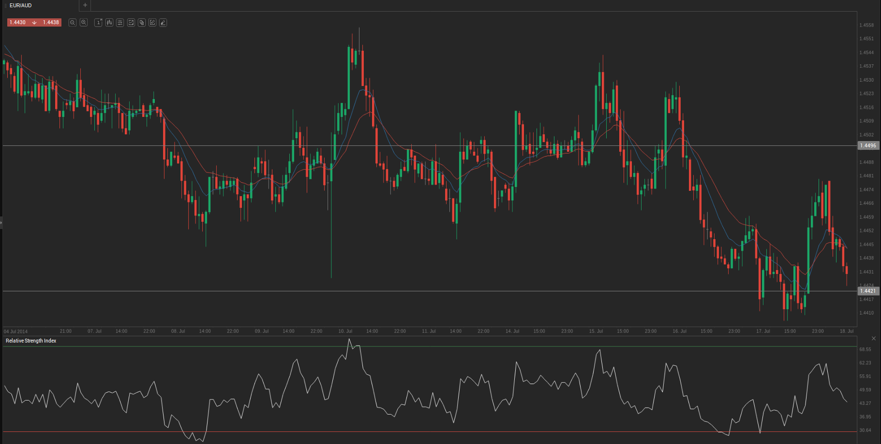Open the chart settings sliders icon
The height and width of the screenshot is (444, 881).
pyautogui.click(x=120, y=23)
